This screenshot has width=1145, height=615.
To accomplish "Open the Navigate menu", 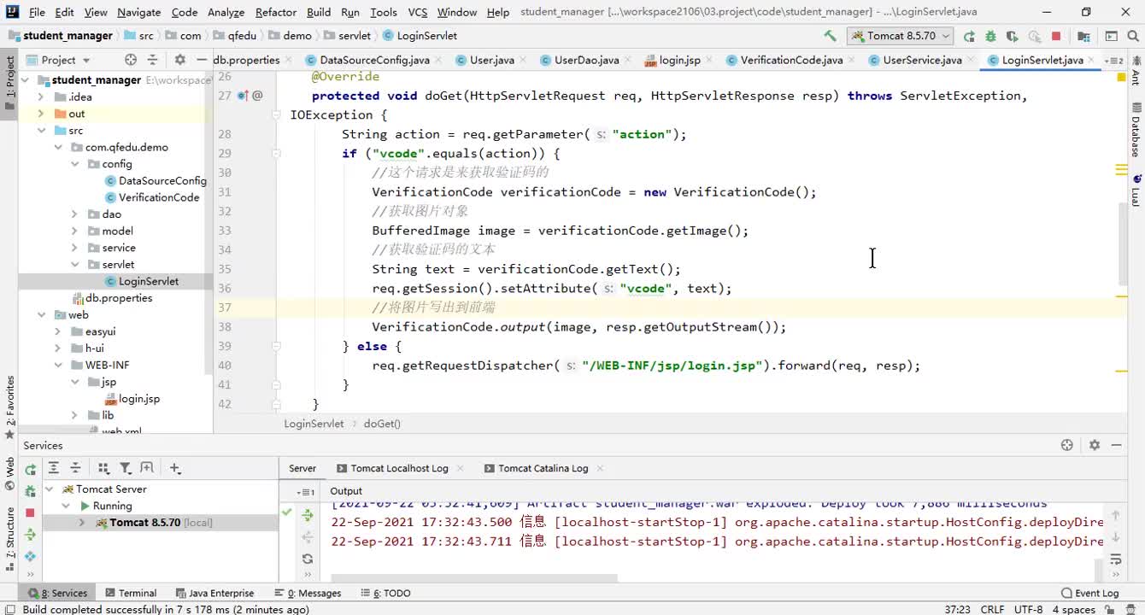I will click(138, 12).
